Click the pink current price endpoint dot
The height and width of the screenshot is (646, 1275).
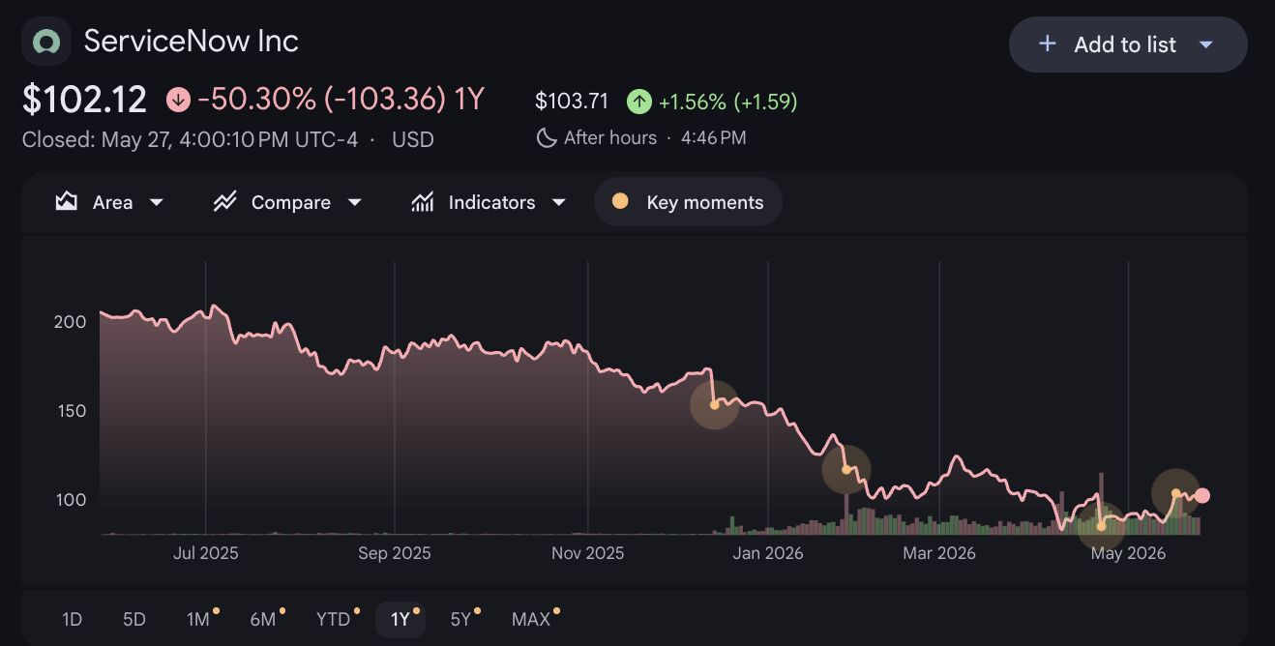pos(1202,496)
